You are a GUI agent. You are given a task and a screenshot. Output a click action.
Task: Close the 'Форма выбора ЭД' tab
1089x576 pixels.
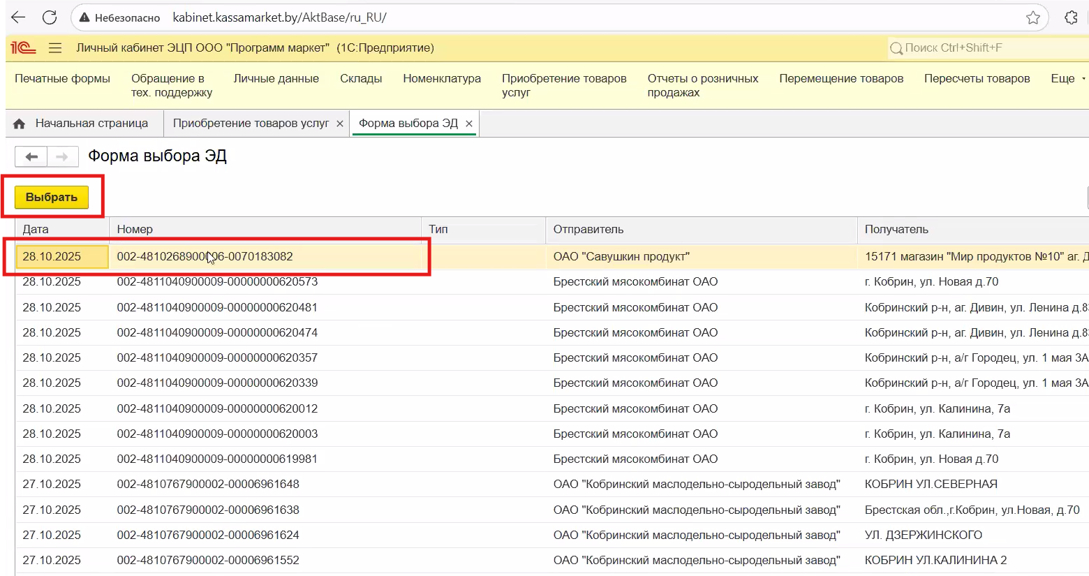[x=469, y=124]
